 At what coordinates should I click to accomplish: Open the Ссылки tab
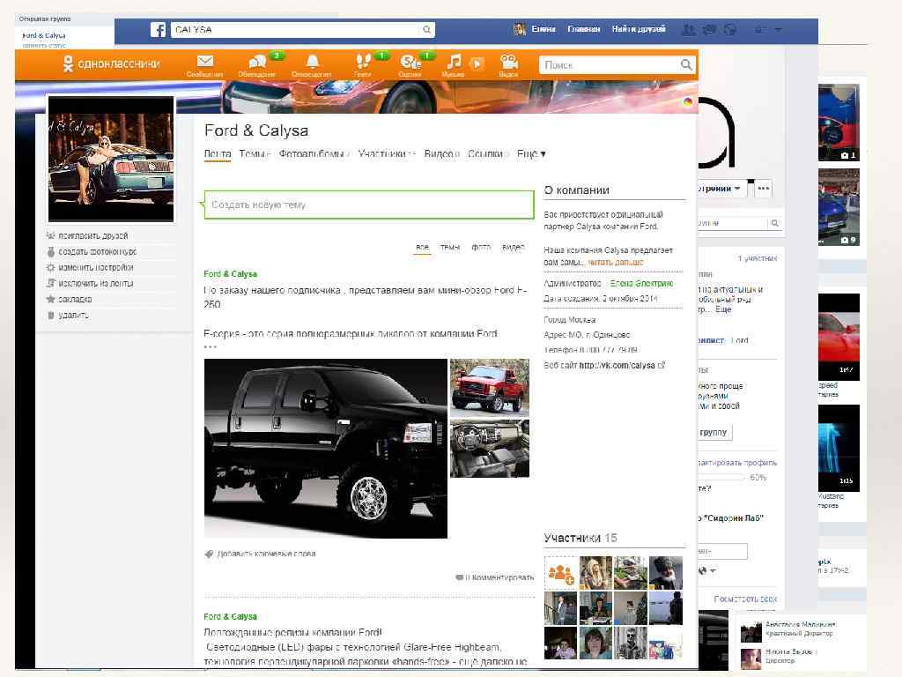tap(485, 154)
